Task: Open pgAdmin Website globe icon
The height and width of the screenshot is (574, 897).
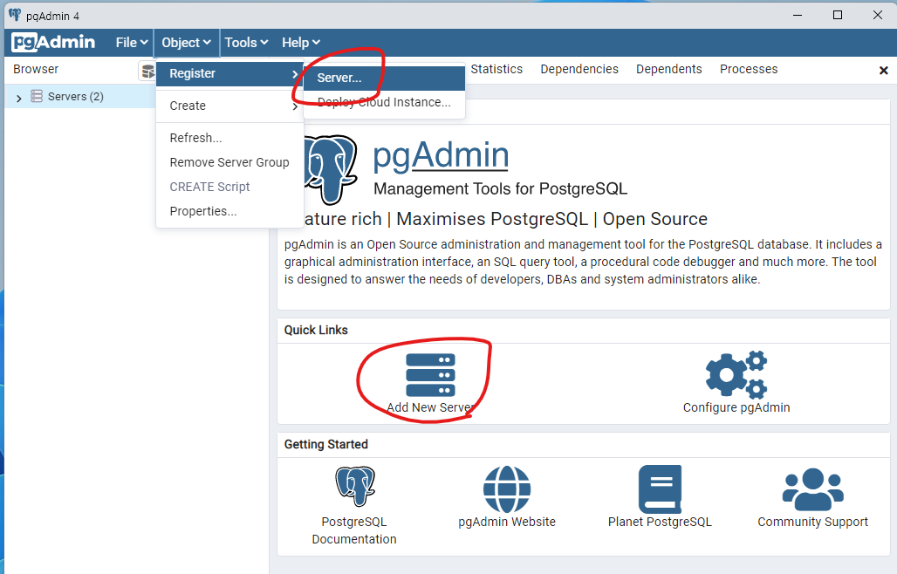Action: click(507, 489)
